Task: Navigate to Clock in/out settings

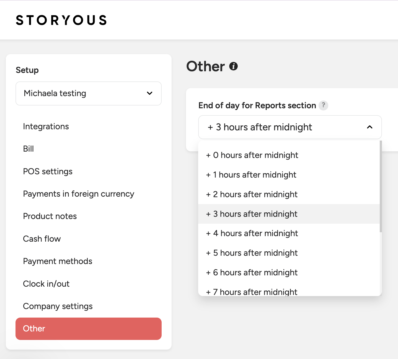Action: coord(46,284)
